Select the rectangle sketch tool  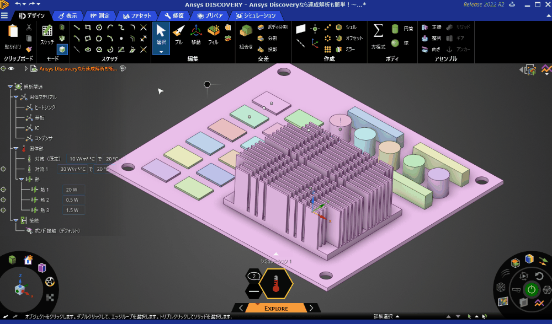[x=88, y=28]
